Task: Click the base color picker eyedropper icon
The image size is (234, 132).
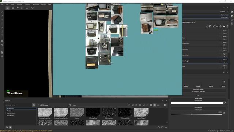Action: coord(225,103)
